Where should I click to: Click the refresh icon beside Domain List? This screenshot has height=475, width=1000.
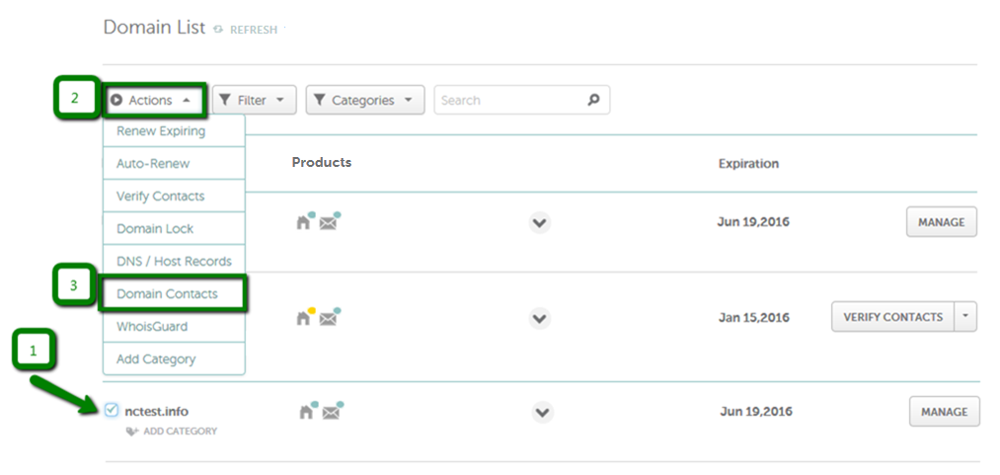[218, 30]
